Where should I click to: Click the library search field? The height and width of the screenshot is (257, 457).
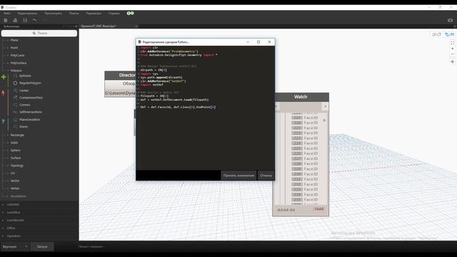(x=39, y=34)
